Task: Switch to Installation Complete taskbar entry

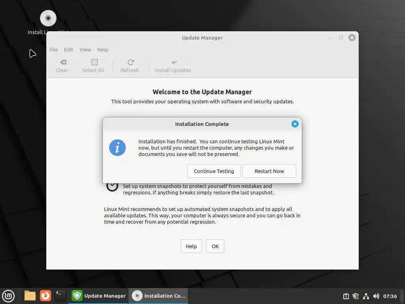Action: 158,296
